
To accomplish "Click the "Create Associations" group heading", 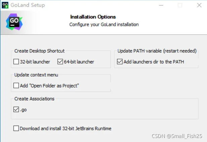I will [34, 99].
